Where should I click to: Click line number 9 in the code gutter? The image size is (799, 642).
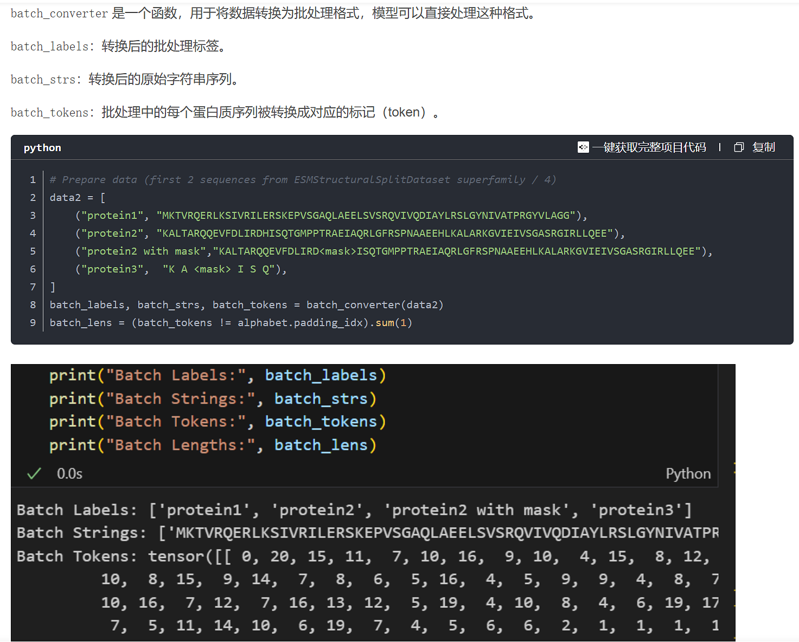(33, 323)
